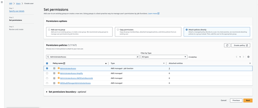Click the Previous button
The width and height of the screenshot is (258, 108).
tap(236, 100)
